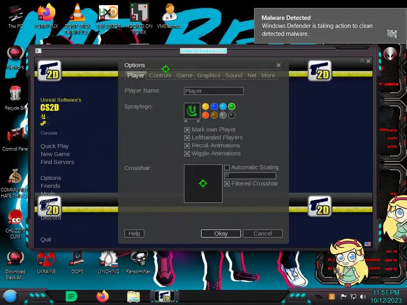Open File Explorer from the taskbar
The height and width of the screenshot is (305, 407).
coord(134,297)
